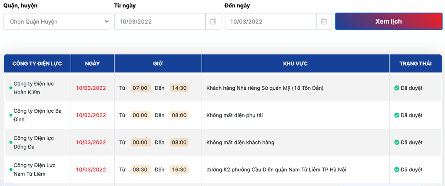Viewport: 445px width, 186px height.
Task: Click green check icon in Ba Đình row
Action: (x=397, y=115)
